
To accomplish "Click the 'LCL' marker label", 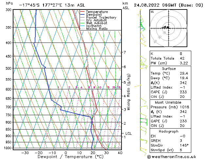I will pyautogui.click(x=128, y=133).
